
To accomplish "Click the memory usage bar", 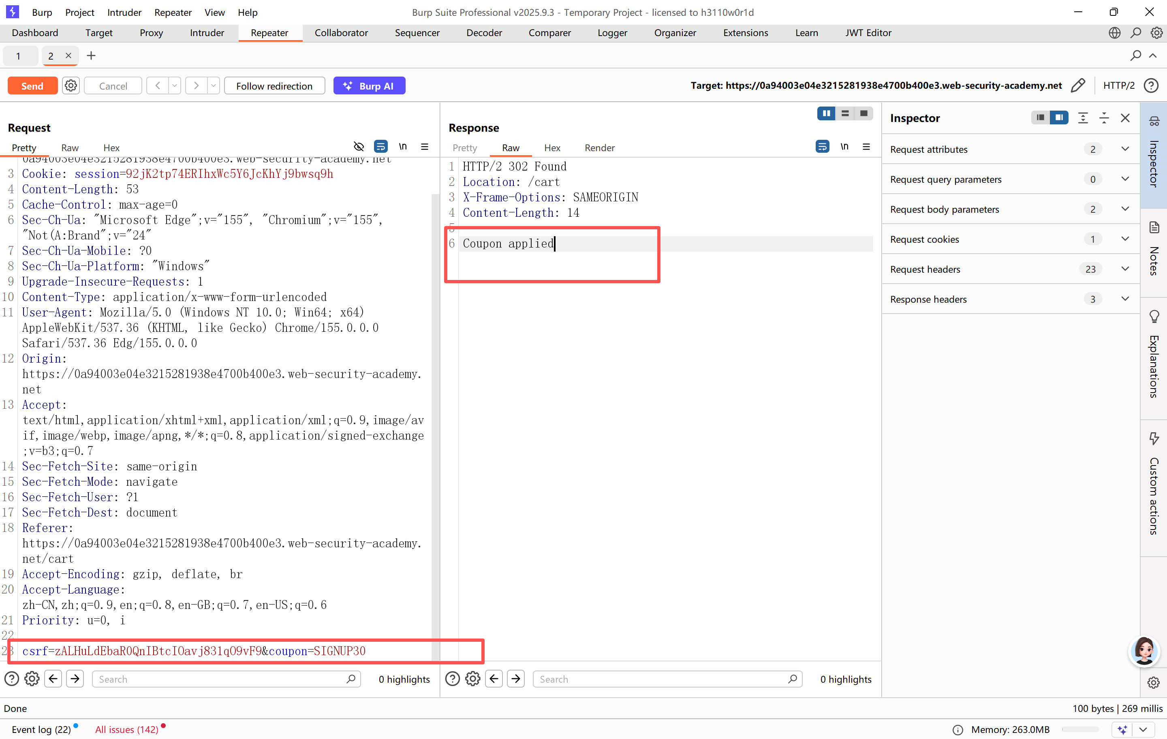I will pyautogui.click(x=1080, y=729).
